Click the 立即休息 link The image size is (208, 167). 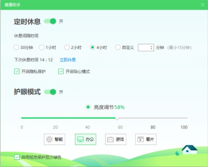click(x=68, y=60)
